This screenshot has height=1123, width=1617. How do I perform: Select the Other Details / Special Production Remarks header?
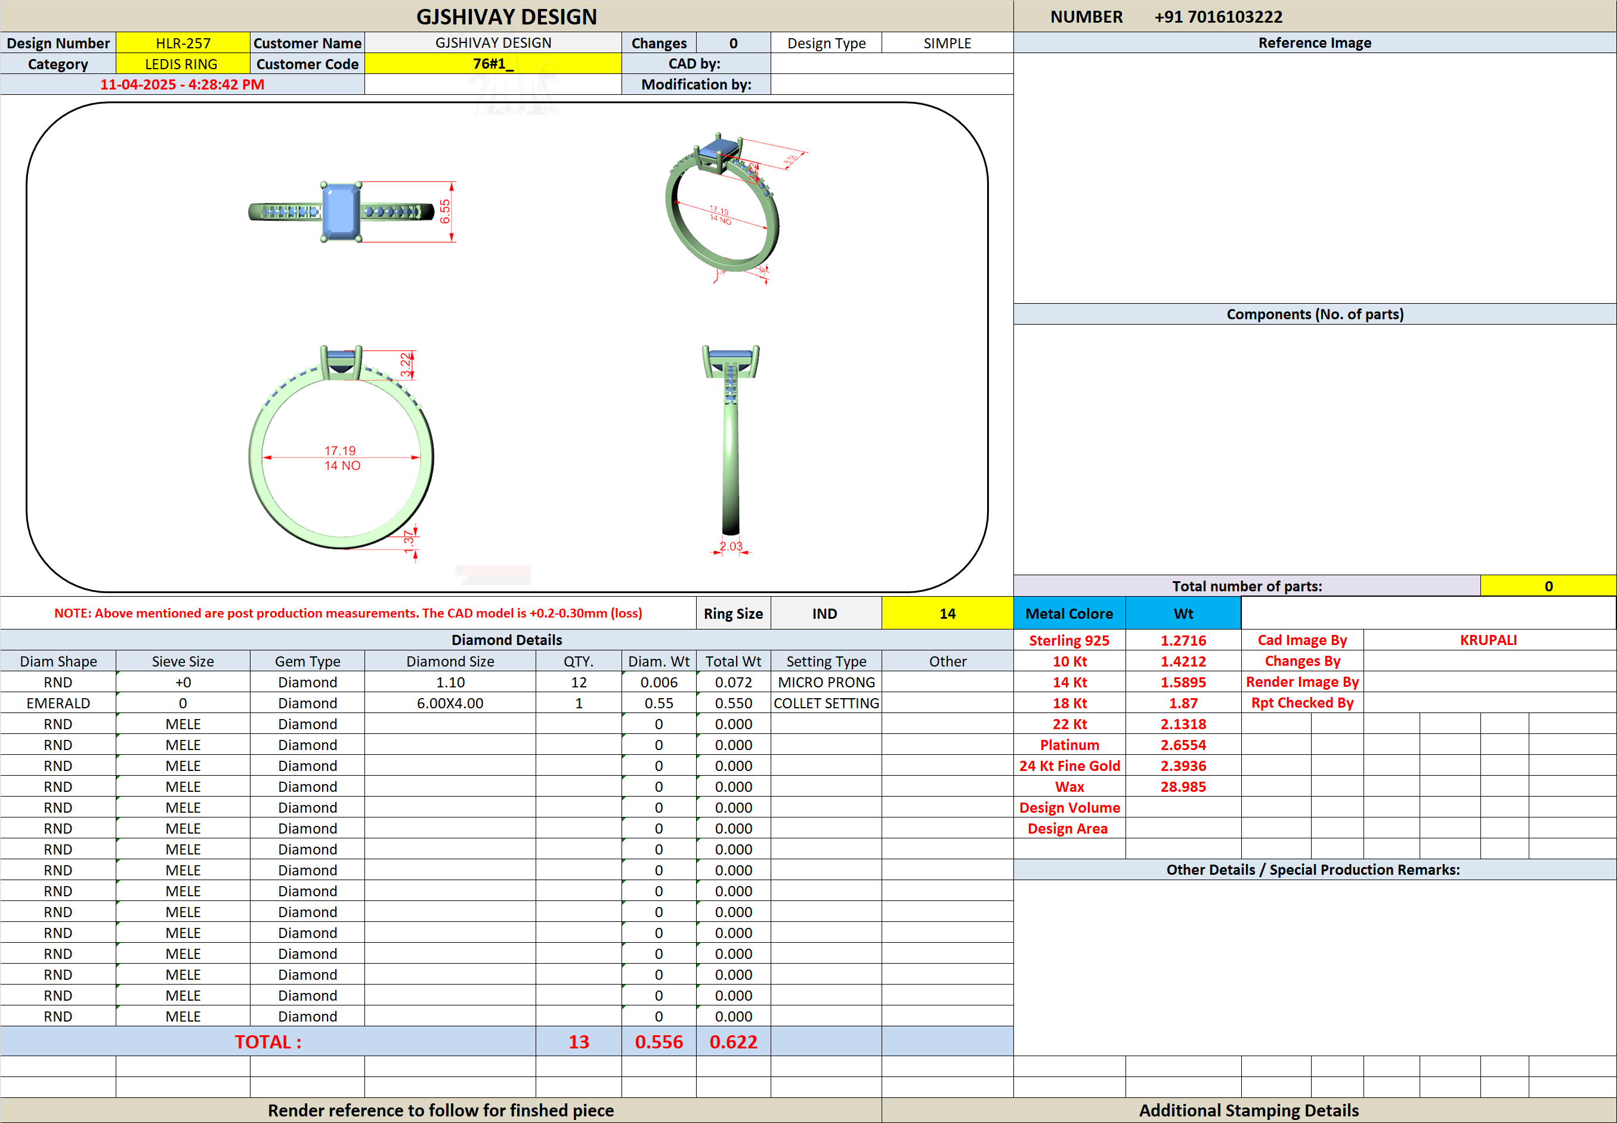tap(1315, 869)
